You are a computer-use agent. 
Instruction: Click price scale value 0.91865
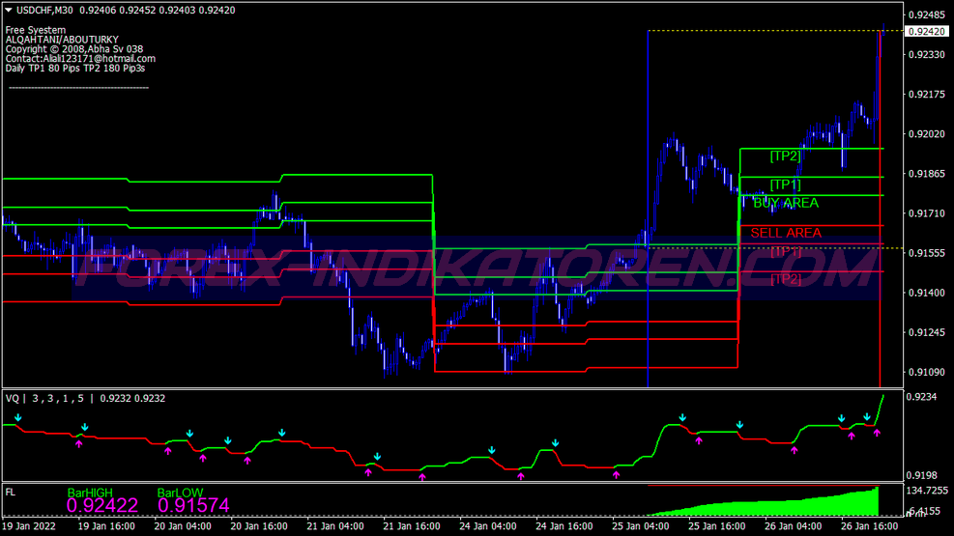click(x=927, y=174)
